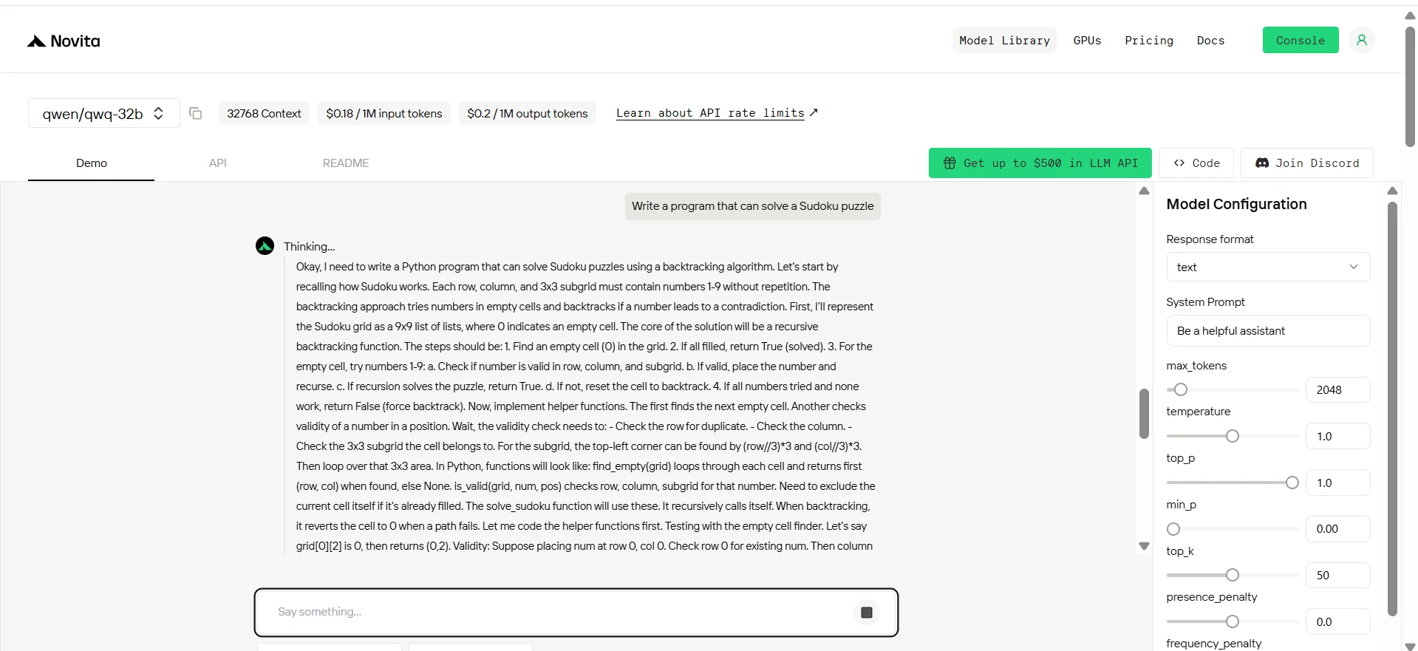Stop the response generation

(x=867, y=613)
